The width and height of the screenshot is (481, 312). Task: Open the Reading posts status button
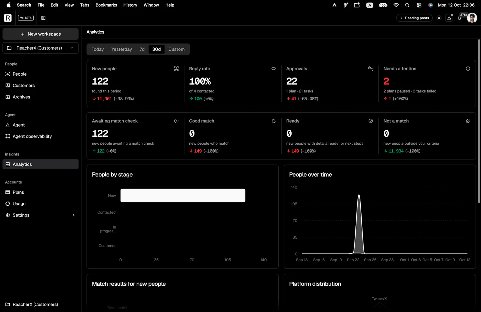point(414,18)
